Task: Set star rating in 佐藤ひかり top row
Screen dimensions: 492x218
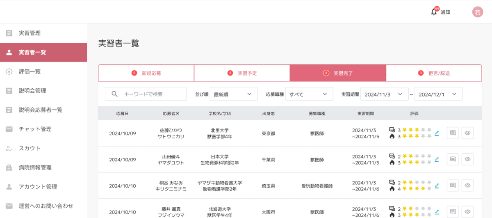Action: pyautogui.click(x=417, y=130)
